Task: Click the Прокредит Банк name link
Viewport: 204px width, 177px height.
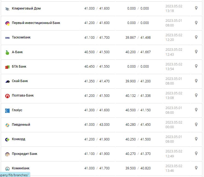Action: coord(24,154)
